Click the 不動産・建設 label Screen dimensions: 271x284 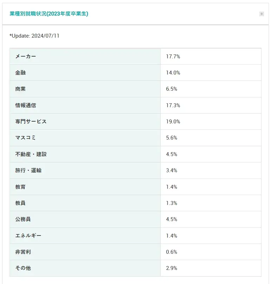(x=30, y=154)
